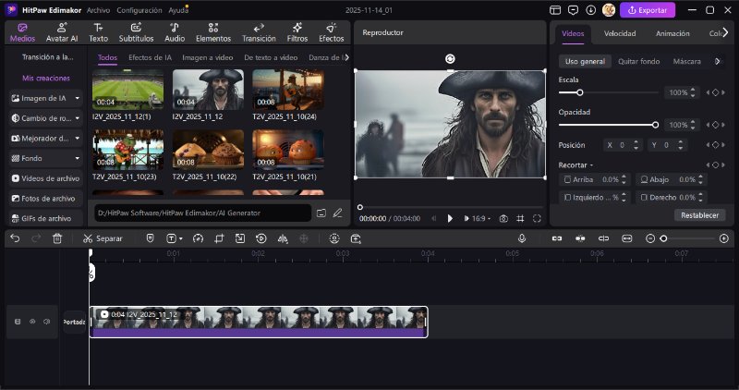
Task: Select the crop tool in the timeline toolbar
Action: (x=219, y=238)
